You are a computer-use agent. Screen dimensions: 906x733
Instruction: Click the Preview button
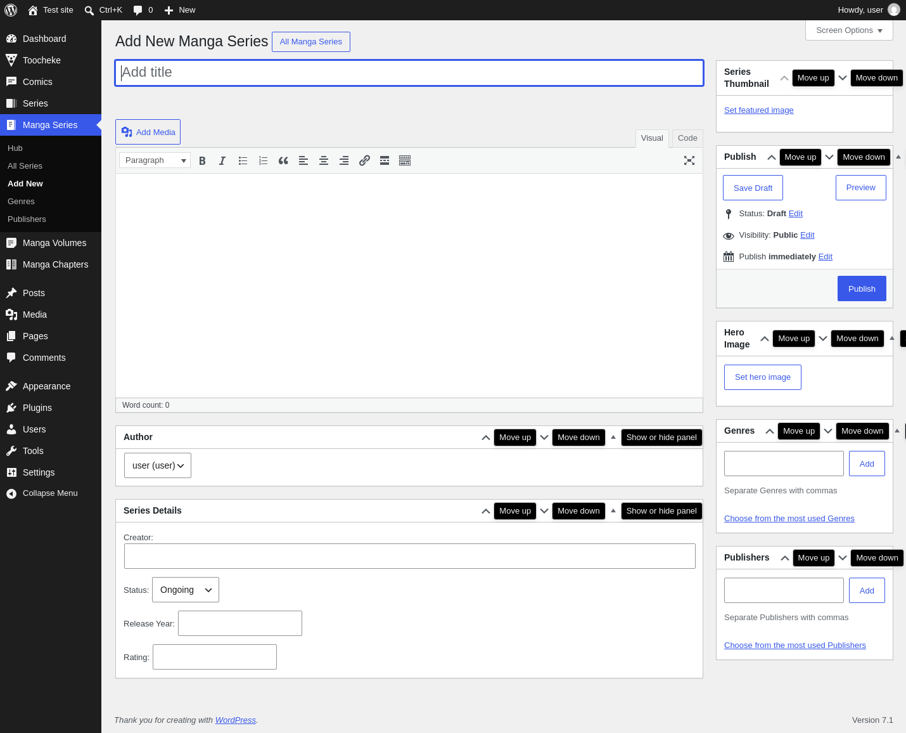(x=861, y=188)
